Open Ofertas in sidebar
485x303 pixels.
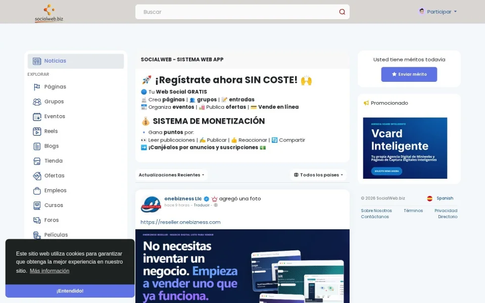click(76, 176)
